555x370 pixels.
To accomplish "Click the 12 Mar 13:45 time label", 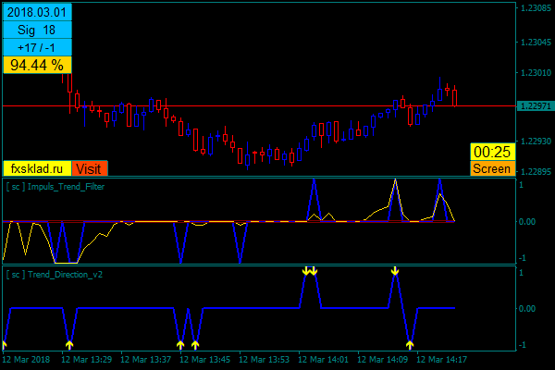I will 205,360.
